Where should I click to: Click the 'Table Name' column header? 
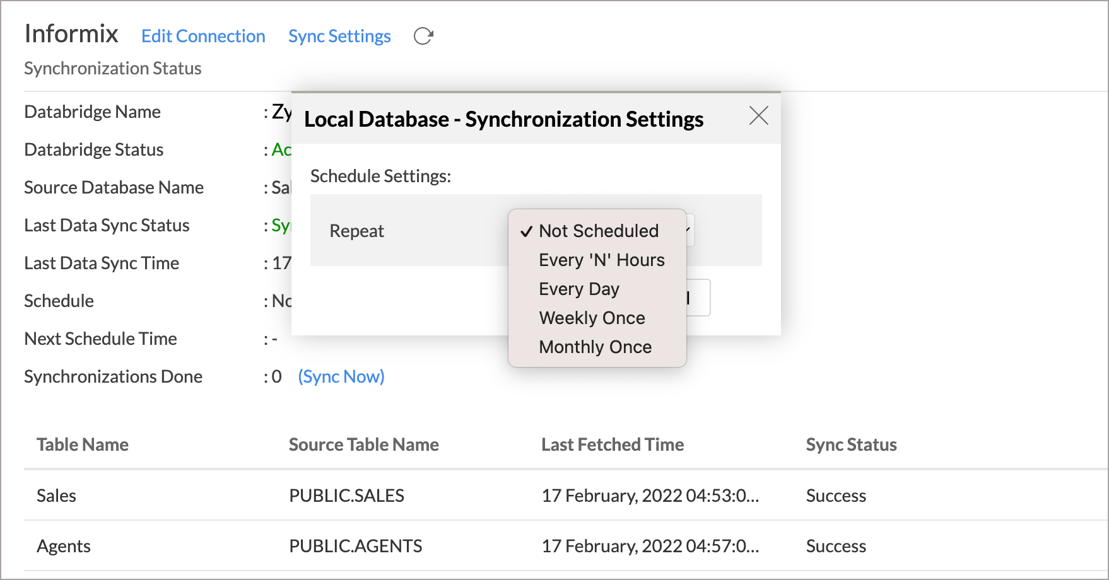click(83, 444)
